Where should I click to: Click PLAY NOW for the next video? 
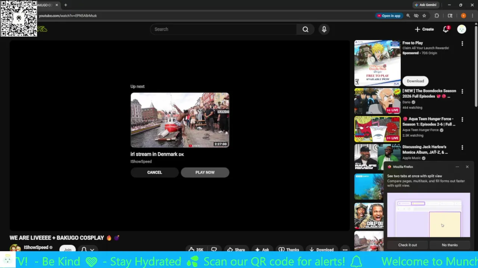coord(205,172)
